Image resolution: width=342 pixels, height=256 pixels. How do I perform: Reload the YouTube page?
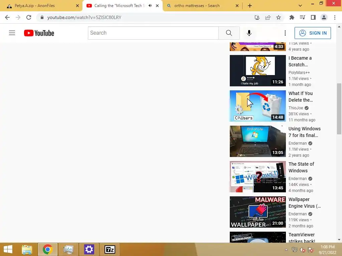click(x=29, y=17)
